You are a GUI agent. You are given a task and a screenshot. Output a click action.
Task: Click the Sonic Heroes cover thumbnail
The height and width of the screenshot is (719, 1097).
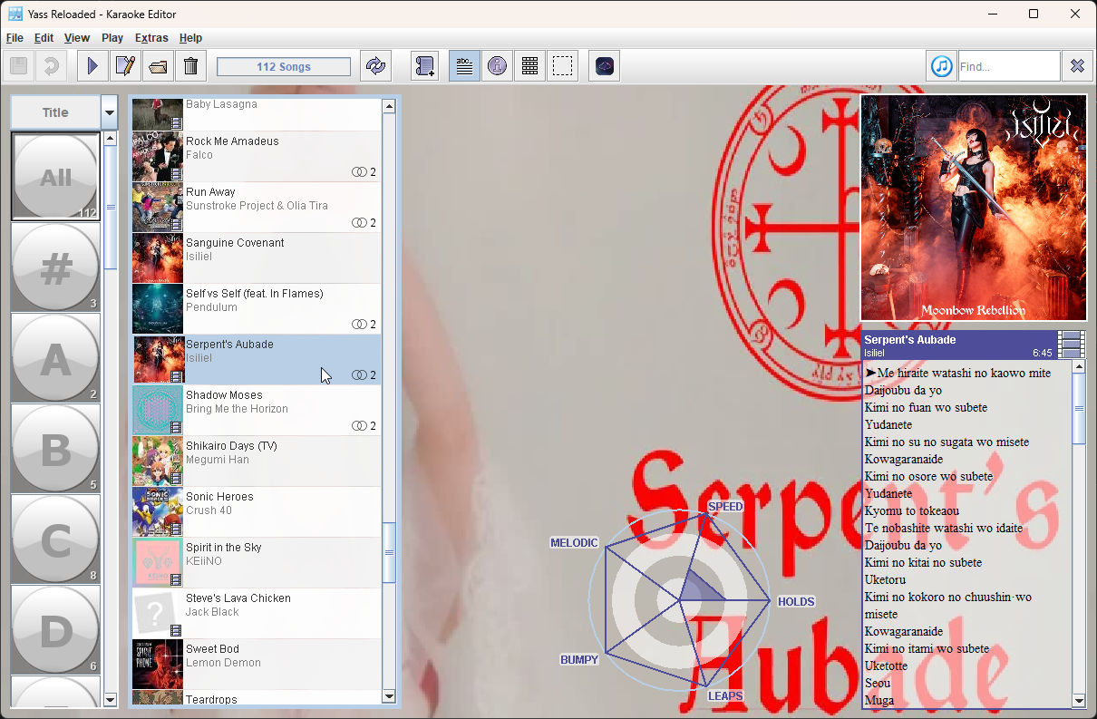click(x=158, y=512)
